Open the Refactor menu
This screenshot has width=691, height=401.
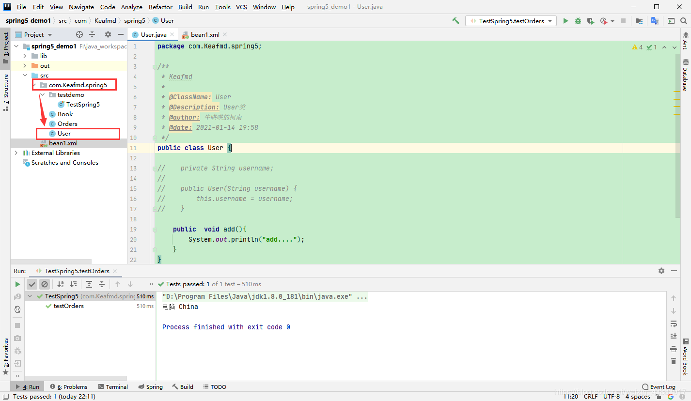click(x=160, y=7)
